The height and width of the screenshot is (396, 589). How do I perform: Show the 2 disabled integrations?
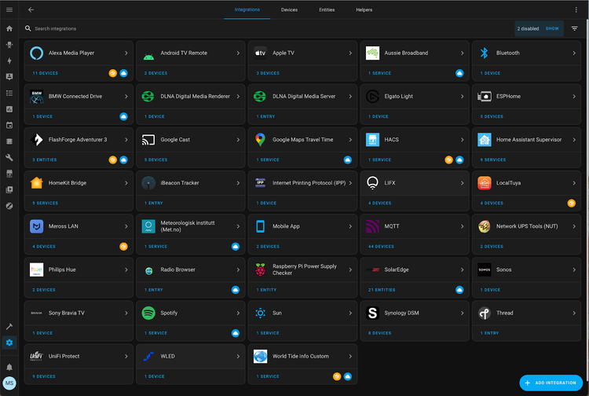pyautogui.click(x=552, y=28)
